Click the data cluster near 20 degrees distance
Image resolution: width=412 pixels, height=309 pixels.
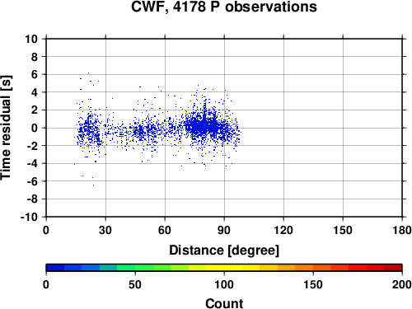[88, 129]
